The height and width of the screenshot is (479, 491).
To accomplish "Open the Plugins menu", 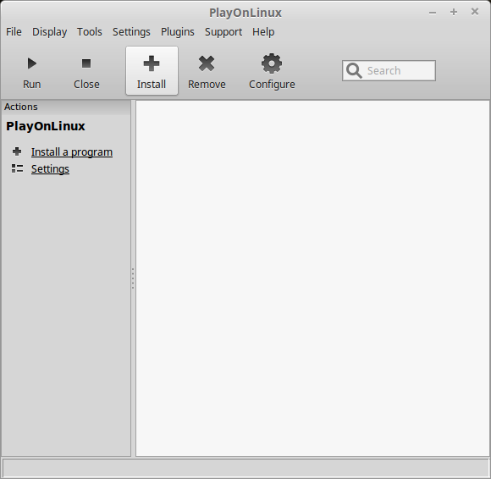I will click(178, 32).
